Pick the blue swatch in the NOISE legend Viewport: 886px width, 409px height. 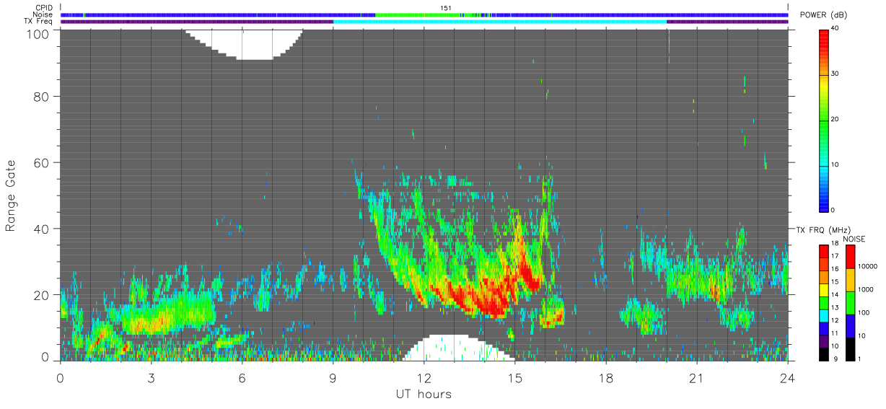point(849,326)
